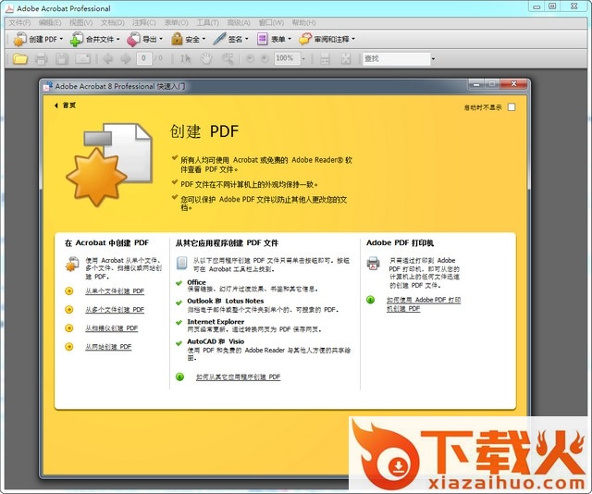Tick the 启动时不显示 checkbox
Image resolution: width=592 pixels, height=494 pixels.
[x=512, y=107]
